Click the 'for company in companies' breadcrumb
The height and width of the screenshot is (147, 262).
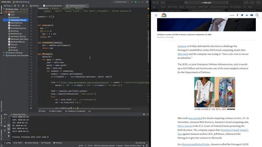[x=75, y=111]
